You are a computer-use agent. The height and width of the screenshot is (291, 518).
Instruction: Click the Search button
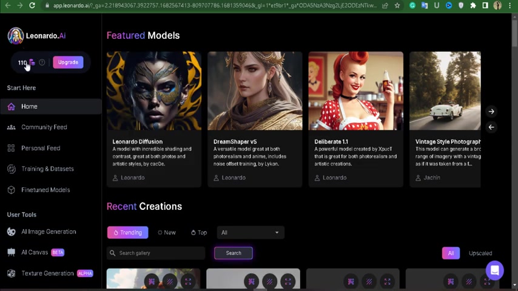point(234,253)
